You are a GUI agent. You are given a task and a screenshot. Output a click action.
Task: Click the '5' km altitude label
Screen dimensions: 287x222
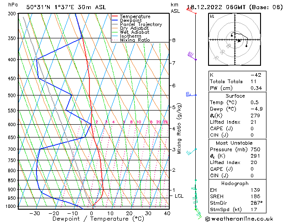tap(174, 107)
